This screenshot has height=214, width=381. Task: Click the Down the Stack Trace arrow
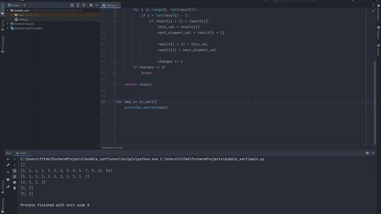pyautogui.click(x=14, y=165)
